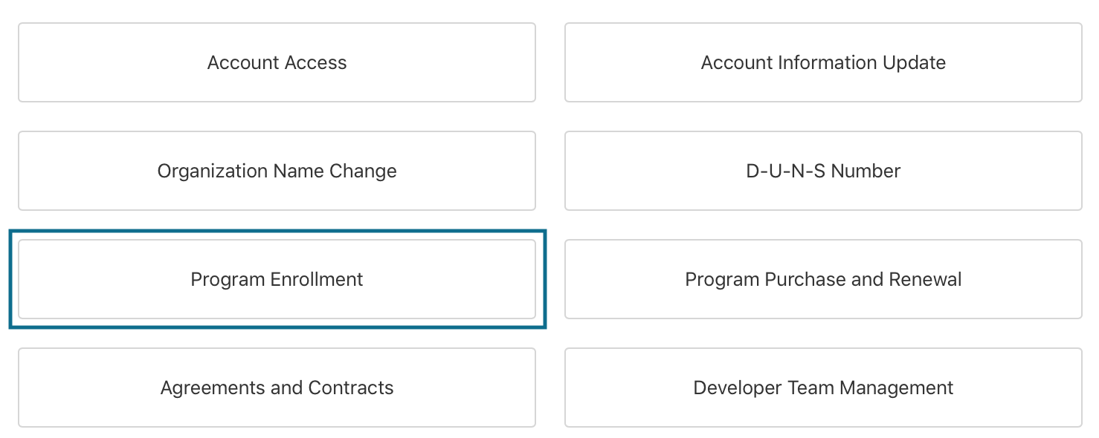Image resolution: width=1099 pixels, height=438 pixels.
Task: Get help with account access issues
Action: point(277,62)
